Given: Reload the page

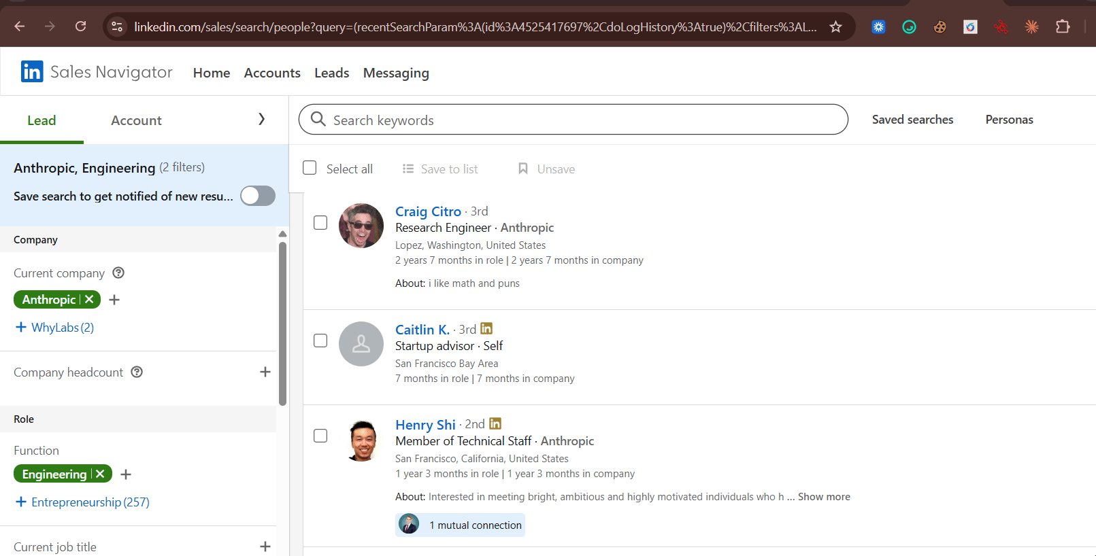Looking at the screenshot, I should pyautogui.click(x=80, y=27).
